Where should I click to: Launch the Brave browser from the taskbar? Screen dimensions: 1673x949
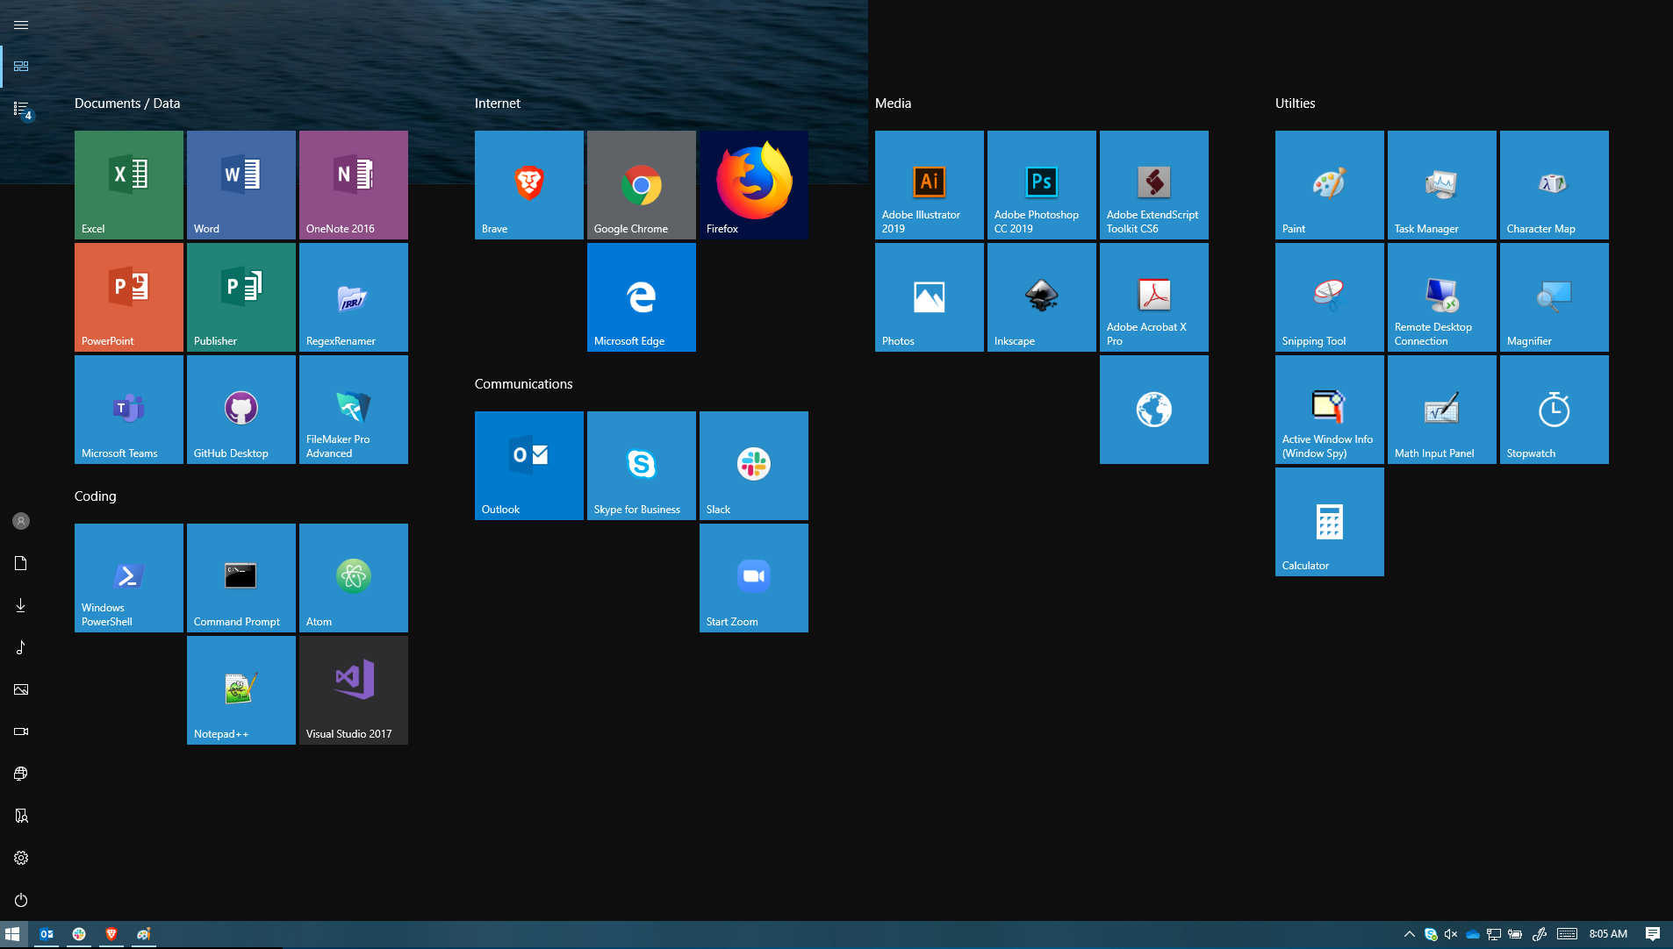tap(111, 934)
